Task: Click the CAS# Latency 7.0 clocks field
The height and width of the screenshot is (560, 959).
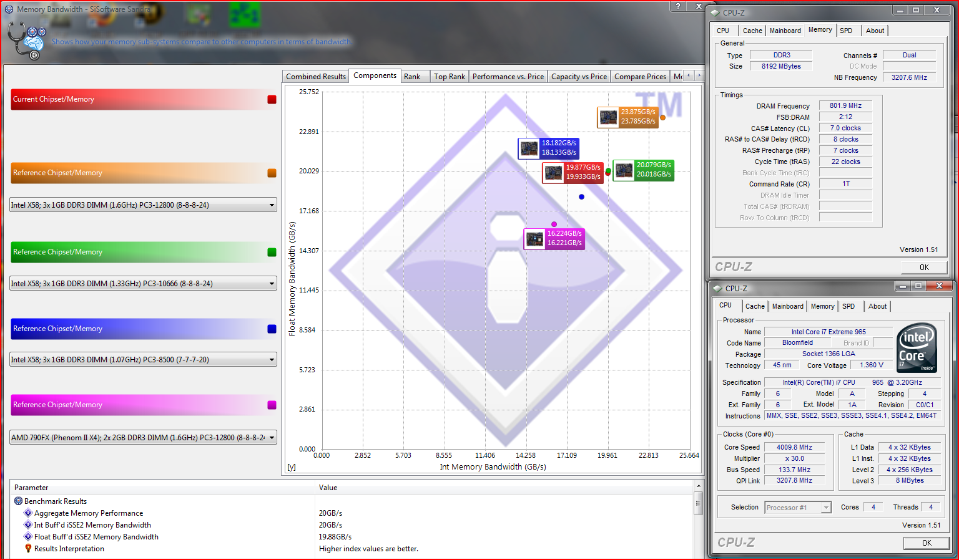Action: (x=845, y=128)
